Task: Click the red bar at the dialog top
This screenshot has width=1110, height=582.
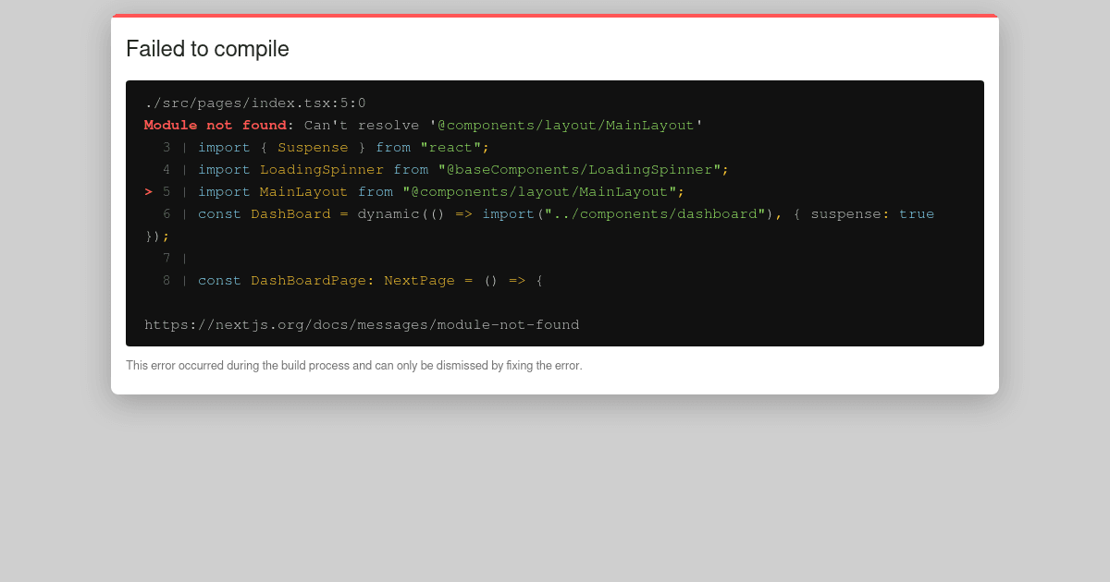Action: [x=554, y=15]
